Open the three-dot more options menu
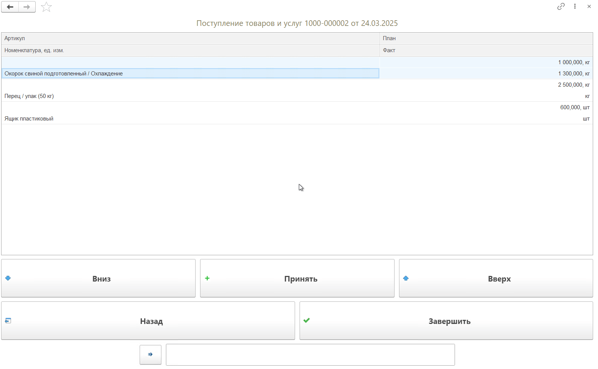 coord(575,6)
